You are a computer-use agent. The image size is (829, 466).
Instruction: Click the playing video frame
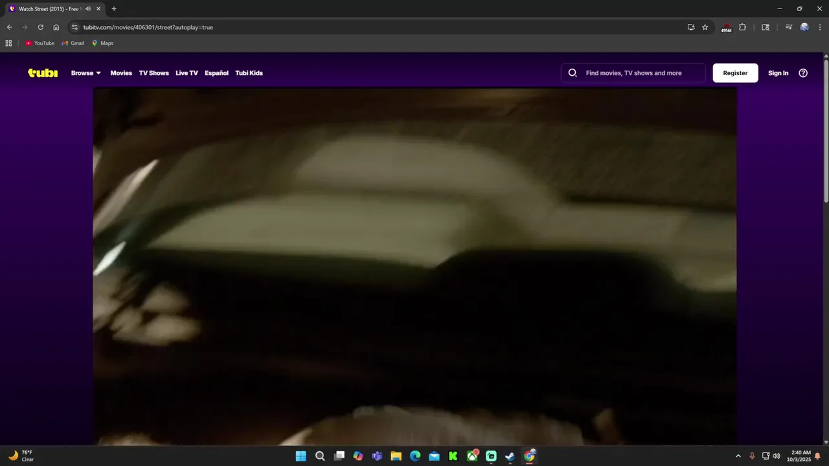[414, 266]
